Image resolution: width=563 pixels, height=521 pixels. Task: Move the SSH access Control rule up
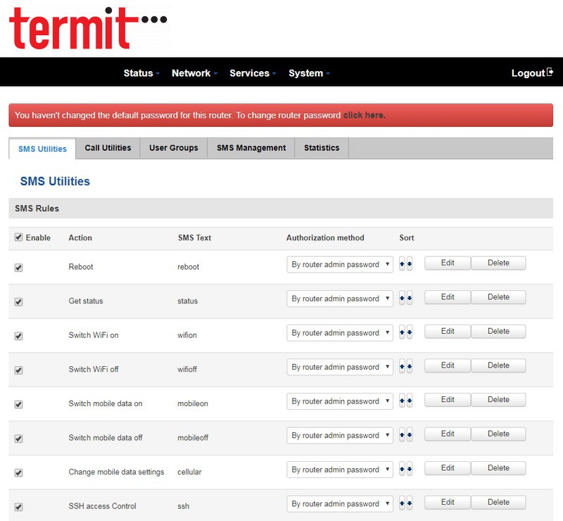tap(402, 504)
